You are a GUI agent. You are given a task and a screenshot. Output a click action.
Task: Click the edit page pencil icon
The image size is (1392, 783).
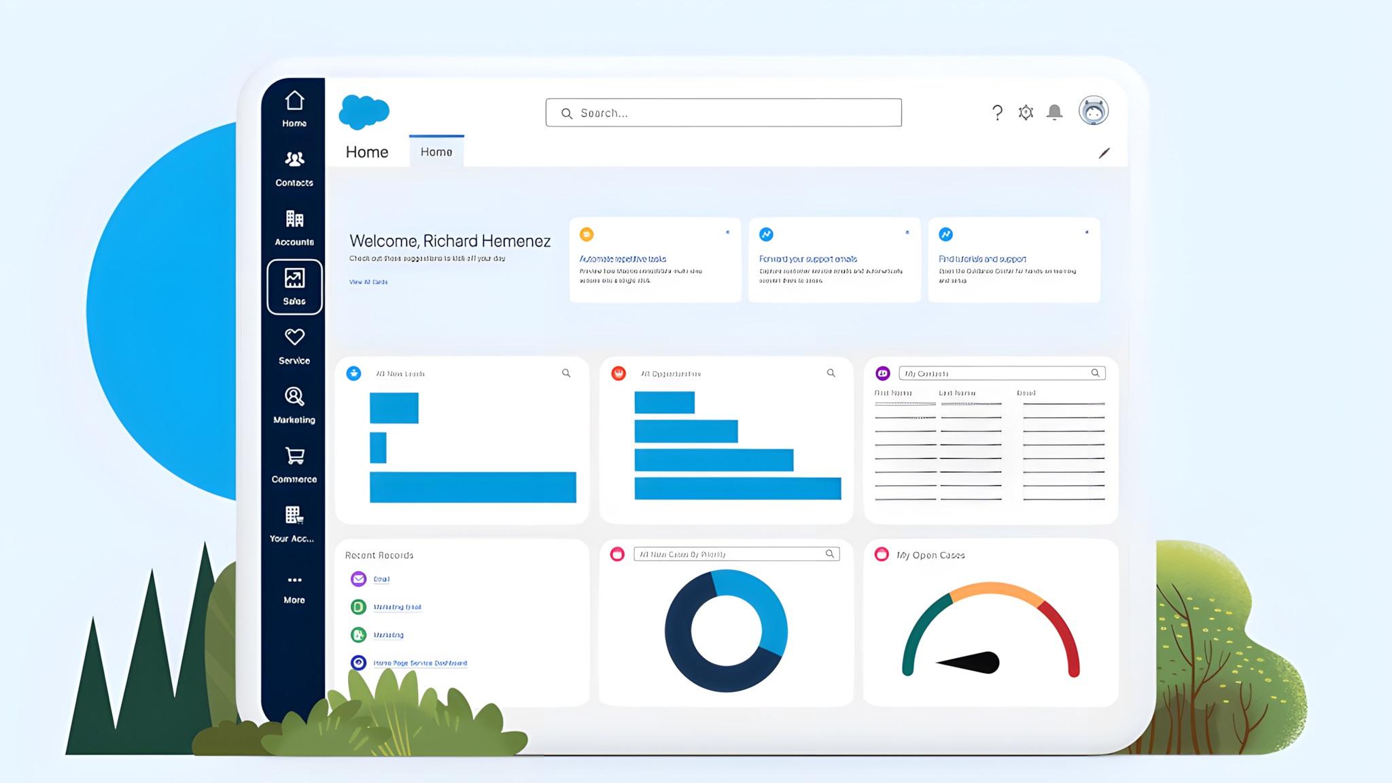point(1104,153)
